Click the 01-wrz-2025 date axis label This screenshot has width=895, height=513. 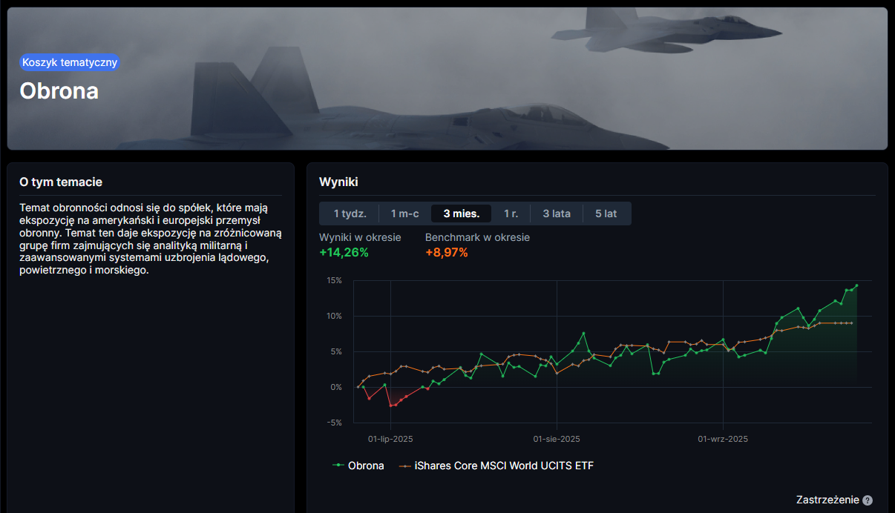(723, 439)
